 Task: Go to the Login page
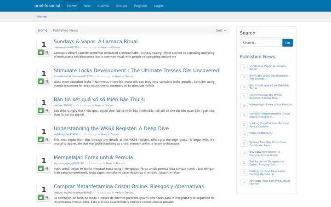click(x=159, y=6)
